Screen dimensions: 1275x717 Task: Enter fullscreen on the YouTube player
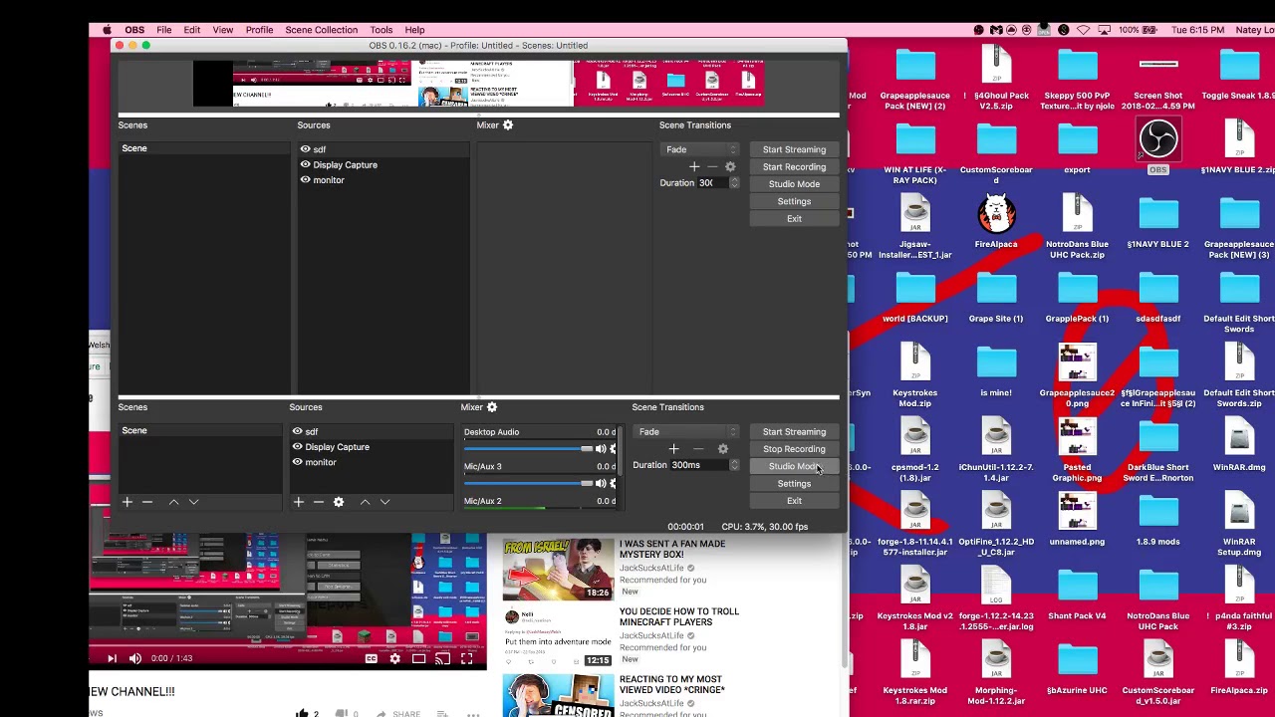pyautogui.click(x=466, y=658)
